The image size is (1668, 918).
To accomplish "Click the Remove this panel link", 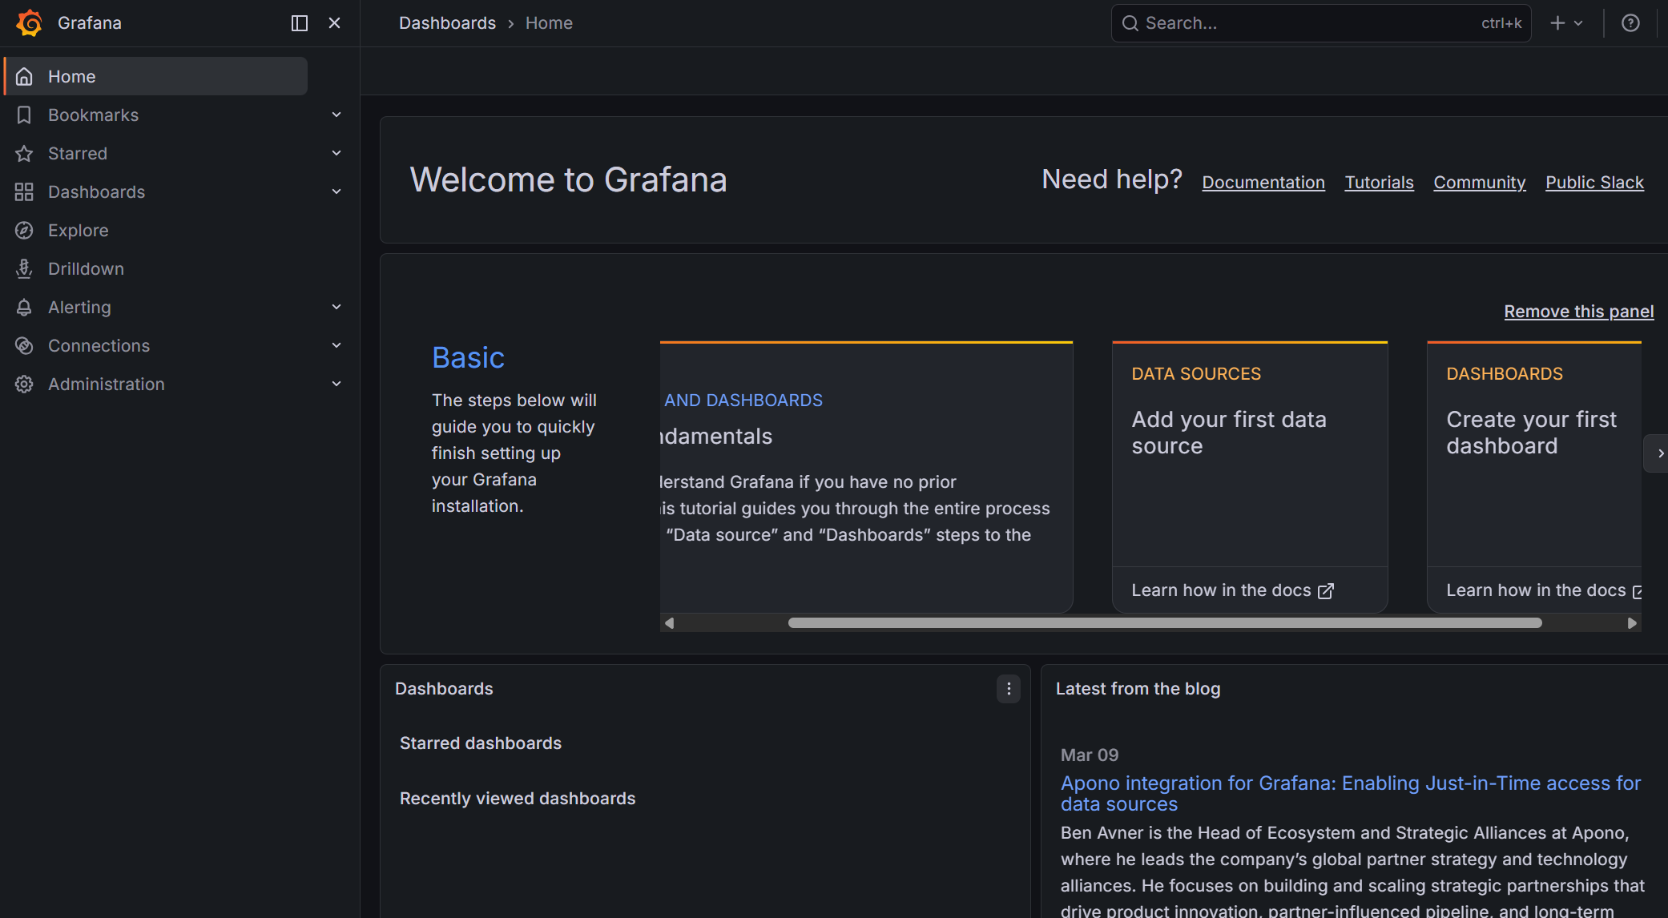I will click(1578, 312).
